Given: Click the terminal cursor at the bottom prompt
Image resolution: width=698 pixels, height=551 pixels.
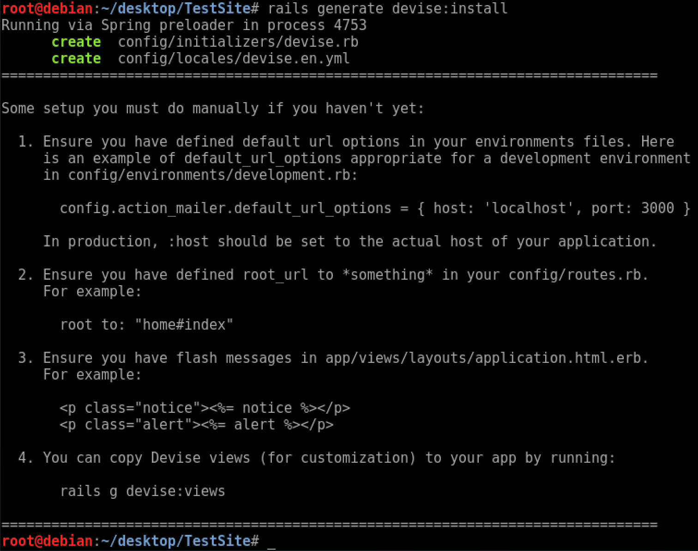Looking at the screenshot, I should pos(271,542).
